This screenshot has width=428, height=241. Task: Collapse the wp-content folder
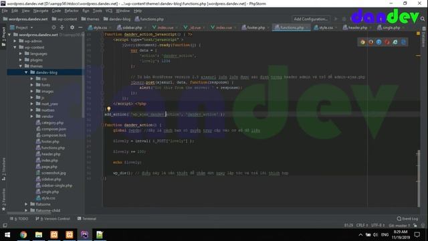[x=15, y=48]
